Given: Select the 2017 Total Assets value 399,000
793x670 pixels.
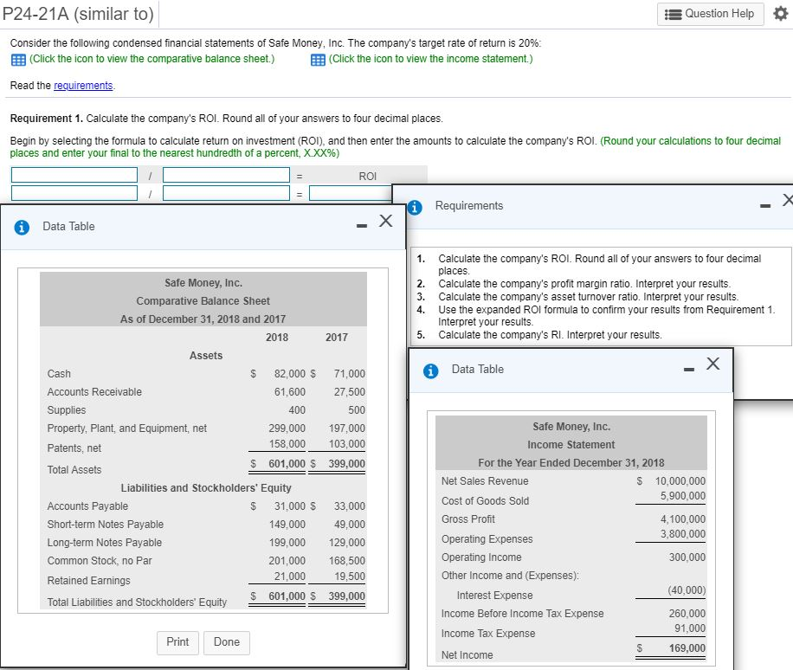Looking at the screenshot, I should (346, 464).
